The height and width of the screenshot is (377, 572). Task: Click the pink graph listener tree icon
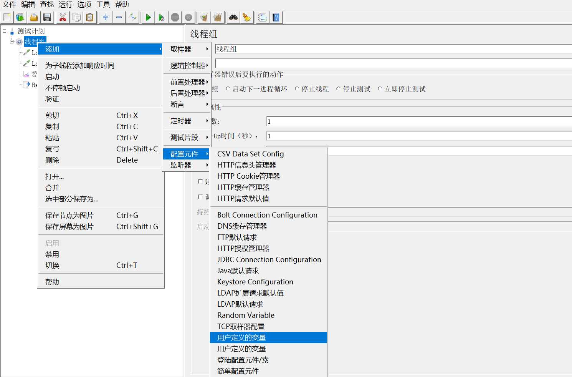[x=26, y=74]
